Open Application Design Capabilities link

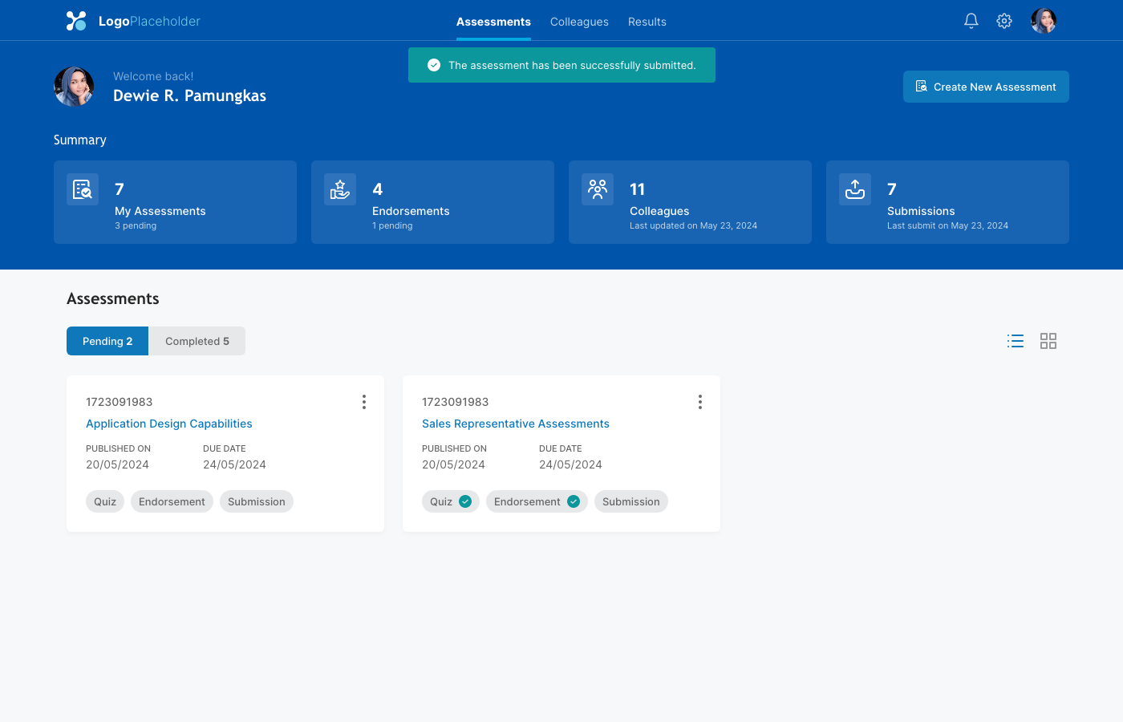tap(169, 424)
